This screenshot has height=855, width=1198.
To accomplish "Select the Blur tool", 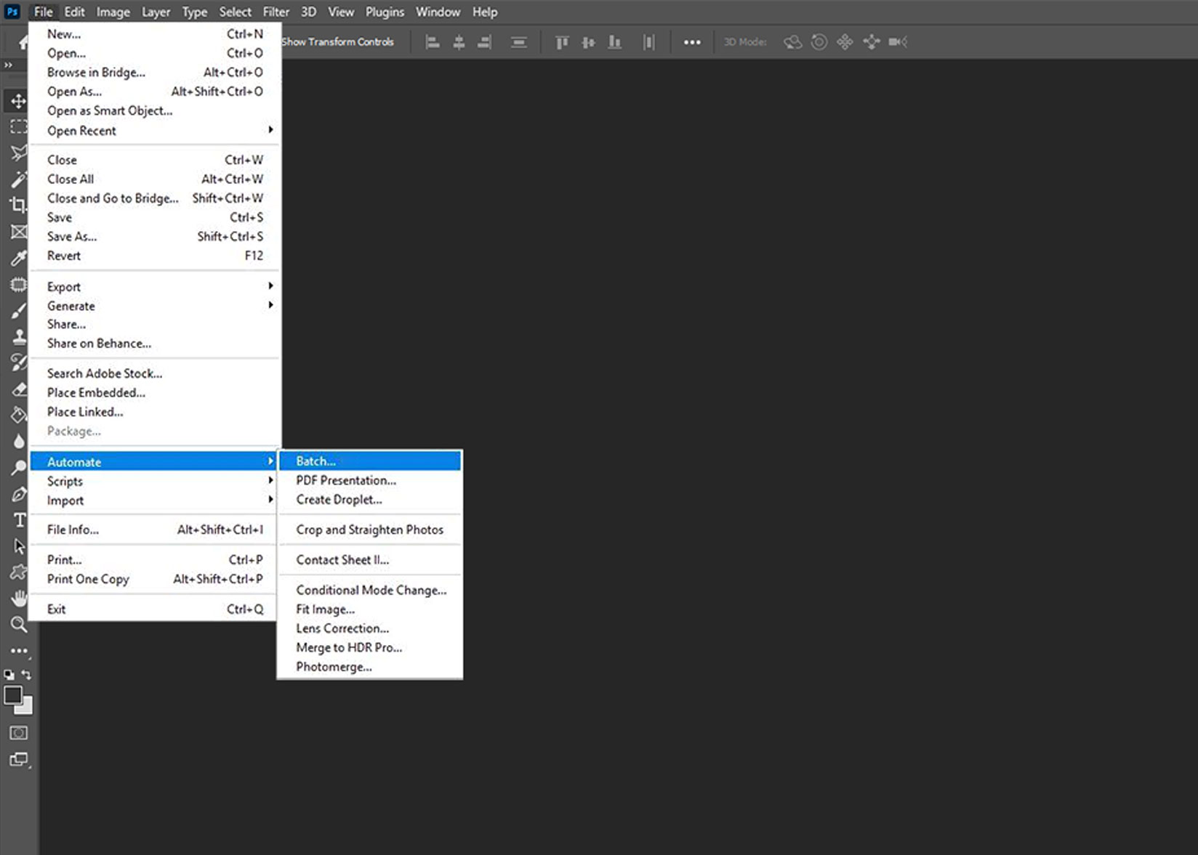I will (18, 442).
